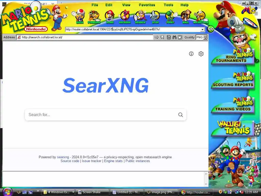This screenshot has height=196, width=261.
Task: Click the saved page bookmark icon
Action: [169, 37]
